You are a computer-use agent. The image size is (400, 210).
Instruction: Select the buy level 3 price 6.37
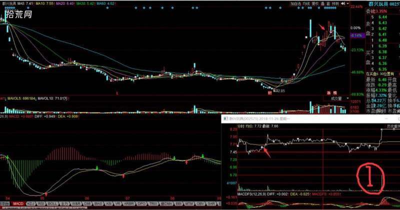point(382,57)
